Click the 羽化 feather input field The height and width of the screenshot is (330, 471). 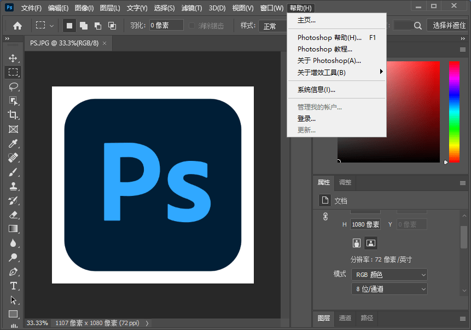[166, 25]
